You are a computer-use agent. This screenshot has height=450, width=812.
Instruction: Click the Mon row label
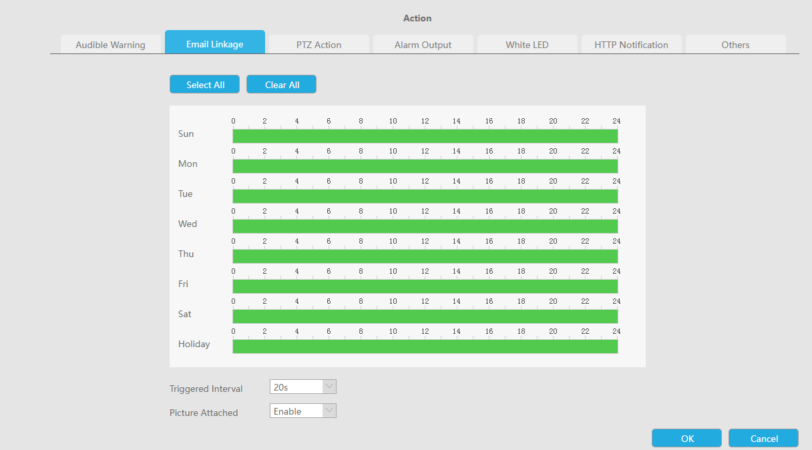point(188,164)
